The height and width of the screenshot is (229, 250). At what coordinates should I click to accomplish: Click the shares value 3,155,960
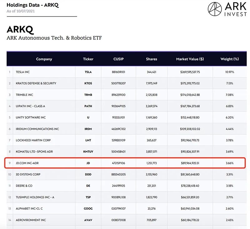(152, 174)
